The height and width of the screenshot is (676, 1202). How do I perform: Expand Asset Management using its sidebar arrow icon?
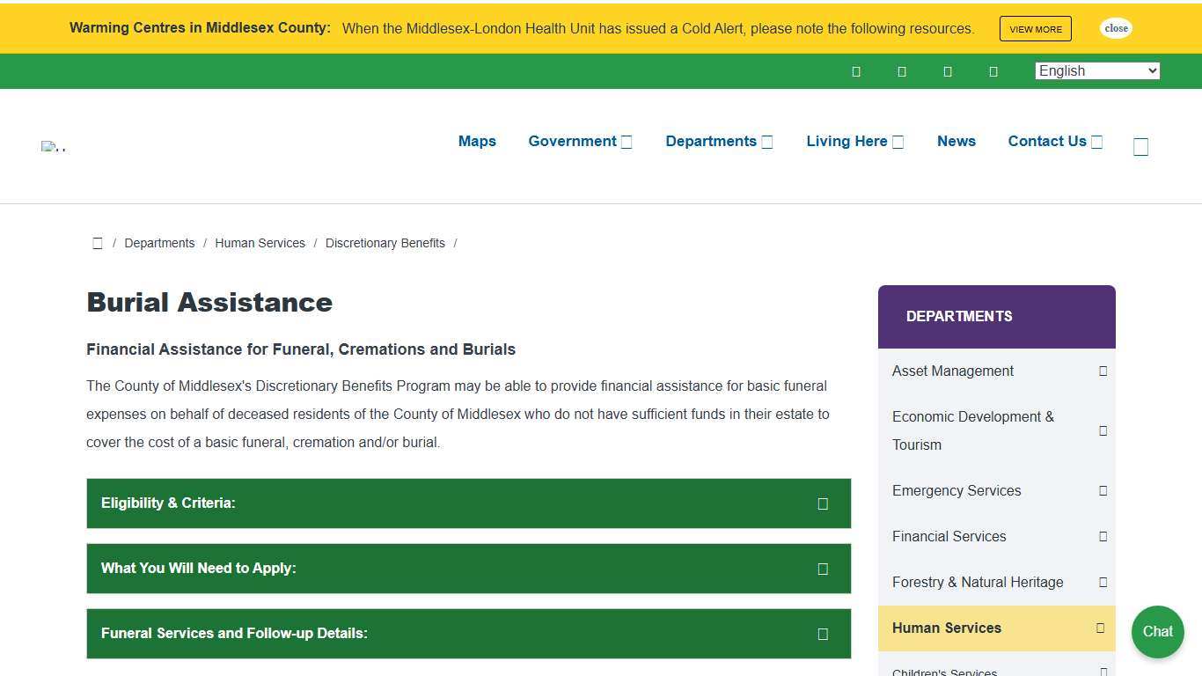tap(1103, 371)
